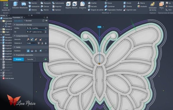Expand the Boceto2 node in model tree
The height and width of the screenshot is (110, 173).
[1, 35]
